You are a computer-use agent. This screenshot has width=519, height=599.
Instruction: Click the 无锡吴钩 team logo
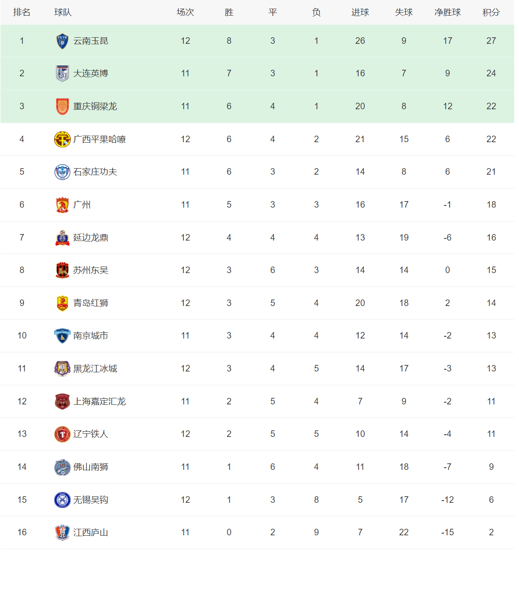[x=62, y=500]
